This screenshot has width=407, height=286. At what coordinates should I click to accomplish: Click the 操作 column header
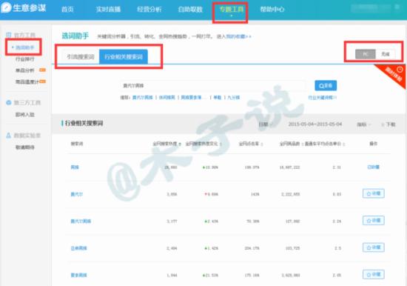tap(373, 144)
